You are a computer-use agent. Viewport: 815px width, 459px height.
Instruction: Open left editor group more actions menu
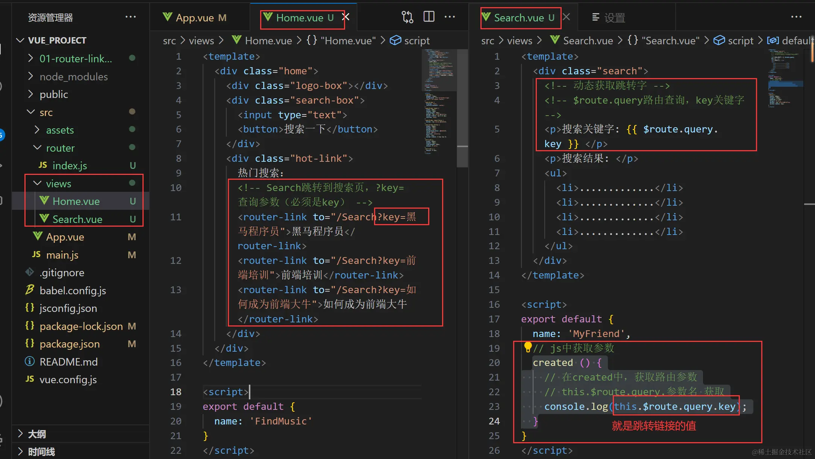[450, 17]
